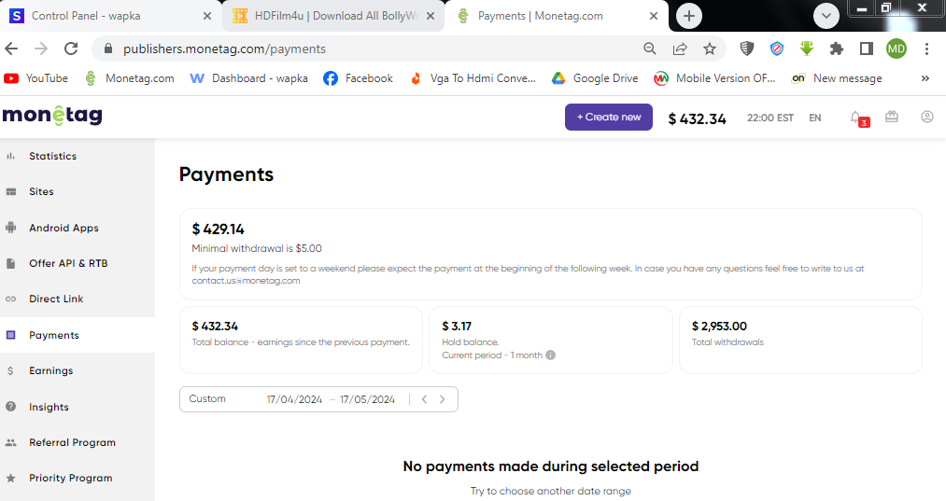Click the previous date range arrow

[x=425, y=399]
